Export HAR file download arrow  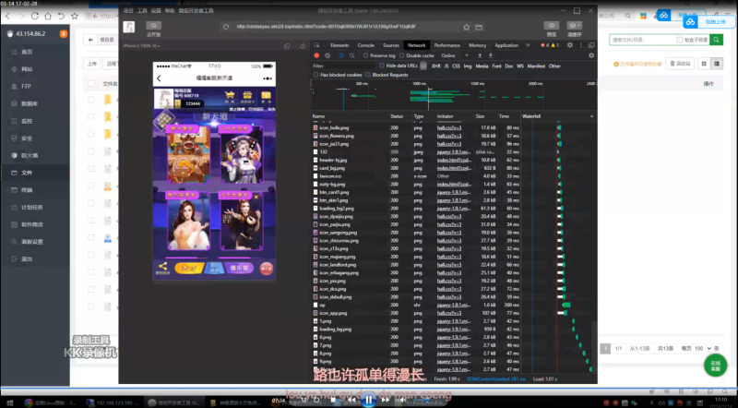pyautogui.click(x=491, y=55)
